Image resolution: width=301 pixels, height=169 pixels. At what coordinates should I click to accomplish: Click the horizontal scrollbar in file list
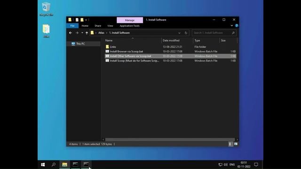[170, 139]
